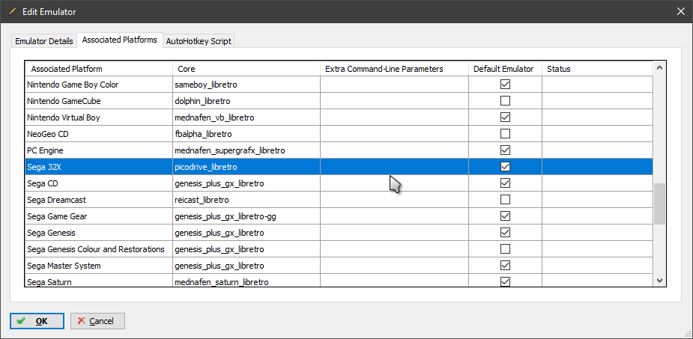This screenshot has height=339, width=693.
Task: Toggle Default Emulator for Sega CD
Action: (505, 183)
